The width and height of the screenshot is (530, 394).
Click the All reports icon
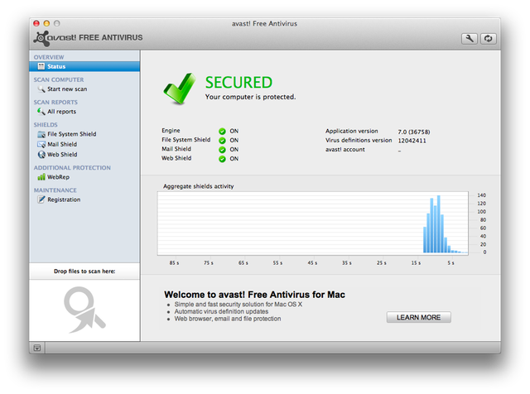click(41, 112)
